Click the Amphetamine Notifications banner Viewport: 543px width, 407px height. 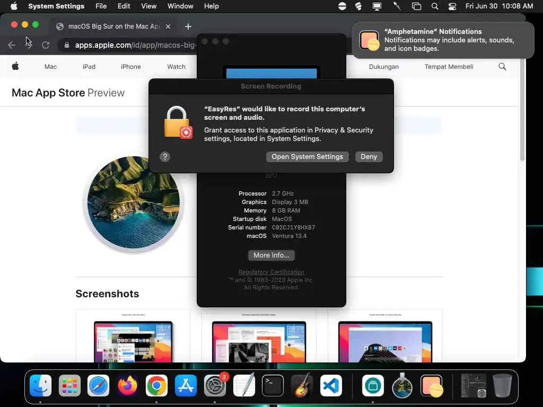(443, 40)
